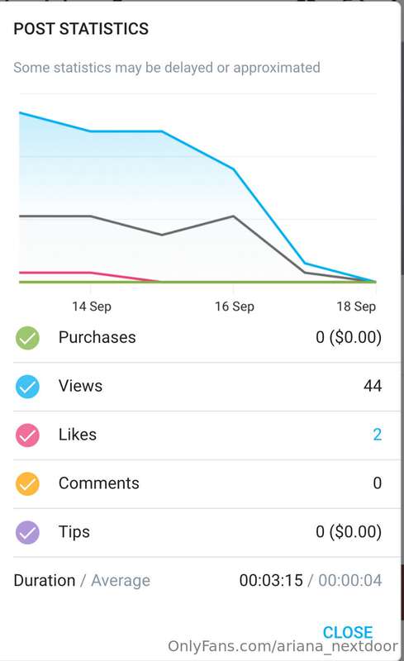The image size is (404, 661).
Task: Click the 14 Sep axis date label
Action: click(92, 306)
